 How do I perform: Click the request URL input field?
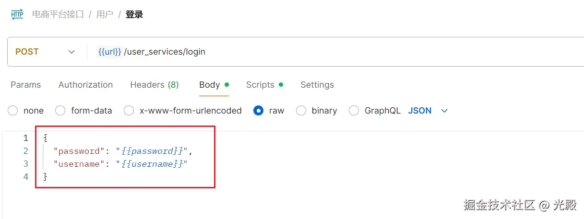click(x=336, y=52)
